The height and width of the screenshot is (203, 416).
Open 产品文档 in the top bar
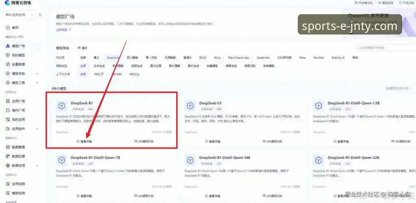pyautogui.click(x=407, y=3)
